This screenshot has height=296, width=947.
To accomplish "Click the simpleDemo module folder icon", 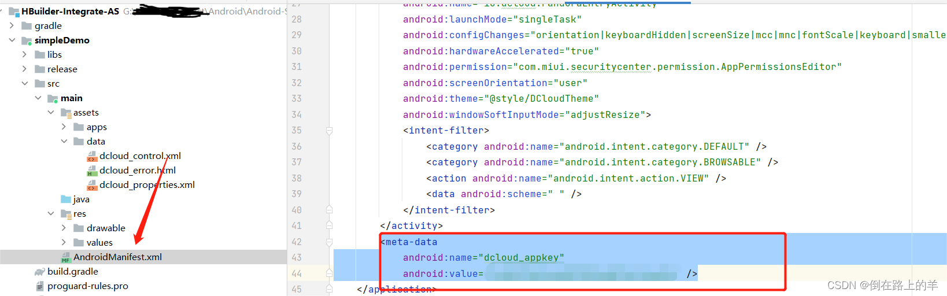I will 27,40.
